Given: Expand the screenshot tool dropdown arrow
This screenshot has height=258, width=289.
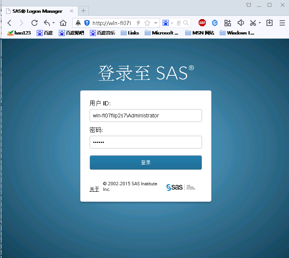Looking at the screenshot, I should (260, 23).
